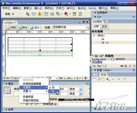This screenshot has width=137, height=113.
Task: Click the Insert Div Tag icon
Action: pyautogui.click(x=52, y=14)
